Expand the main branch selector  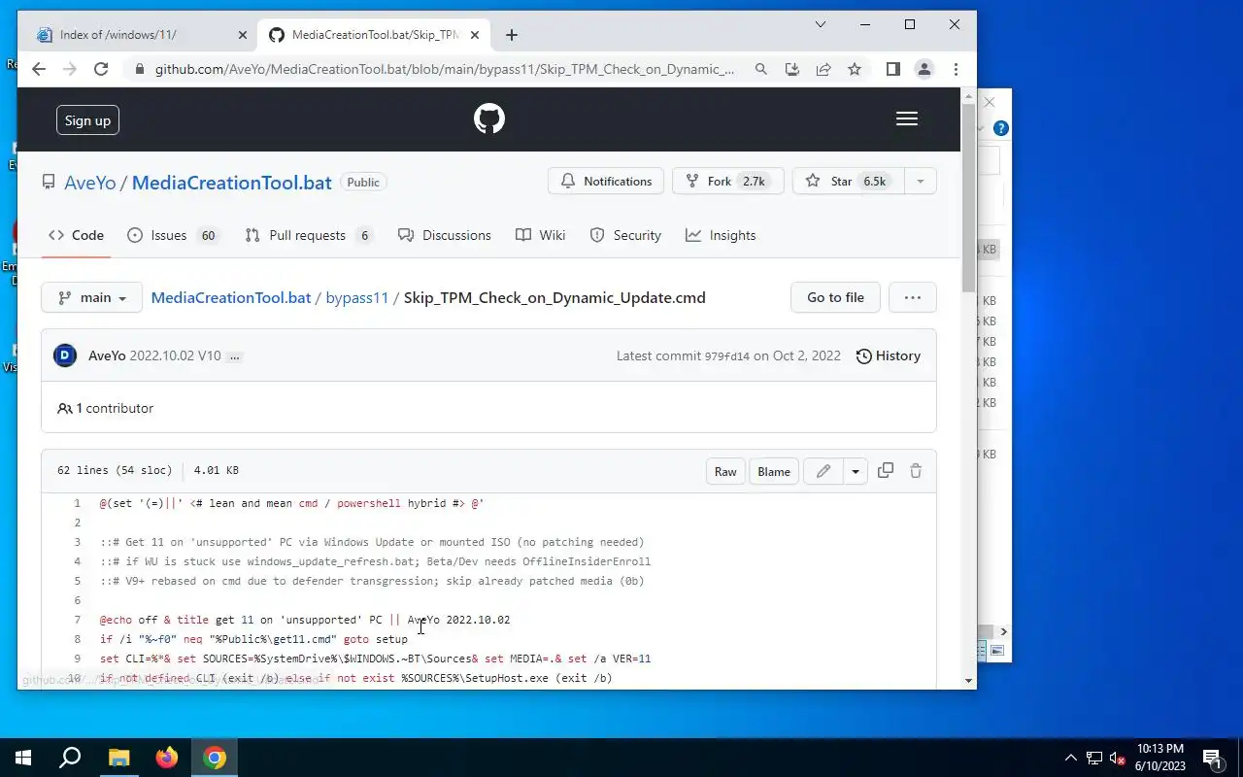pyautogui.click(x=91, y=297)
